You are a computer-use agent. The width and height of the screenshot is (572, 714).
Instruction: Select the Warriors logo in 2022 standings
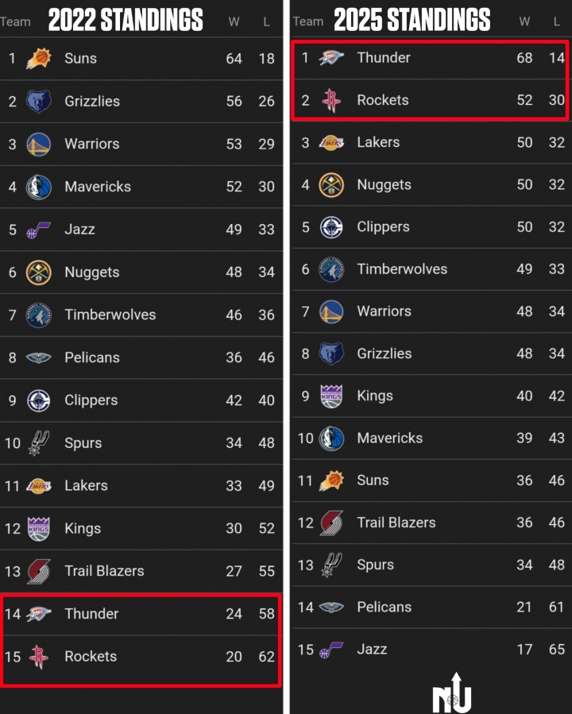[x=38, y=145]
